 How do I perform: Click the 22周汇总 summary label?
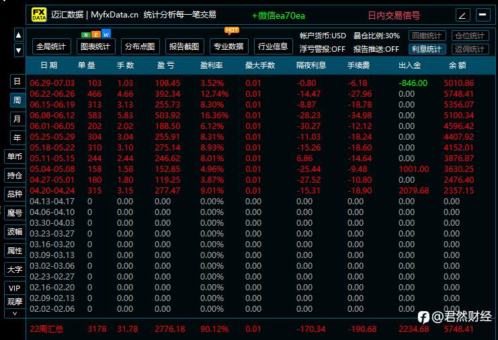pos(46,329)
